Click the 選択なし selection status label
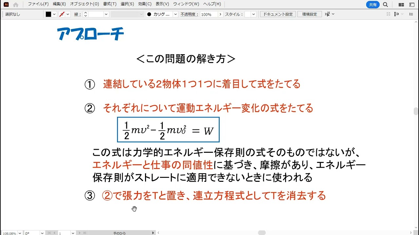This screenshot has height=235, width=419. [12, 14]
